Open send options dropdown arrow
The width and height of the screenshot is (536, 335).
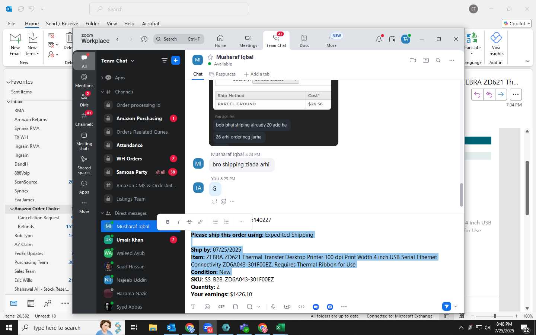[456, 307]
